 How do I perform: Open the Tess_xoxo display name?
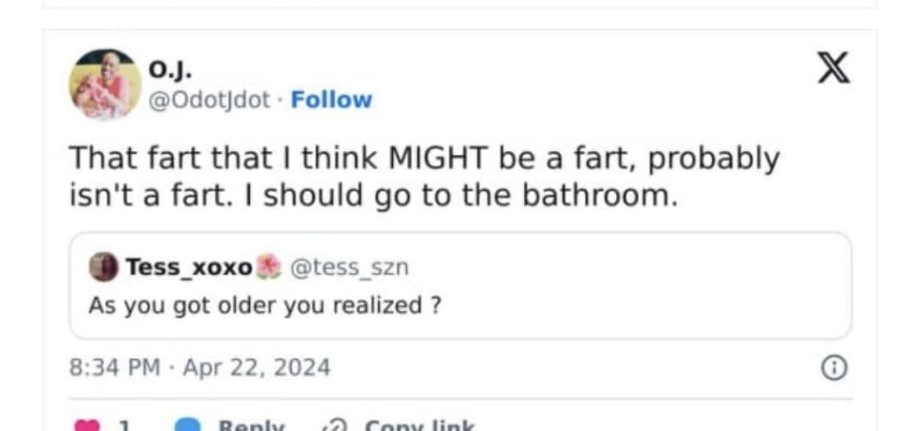pos(189,267)
